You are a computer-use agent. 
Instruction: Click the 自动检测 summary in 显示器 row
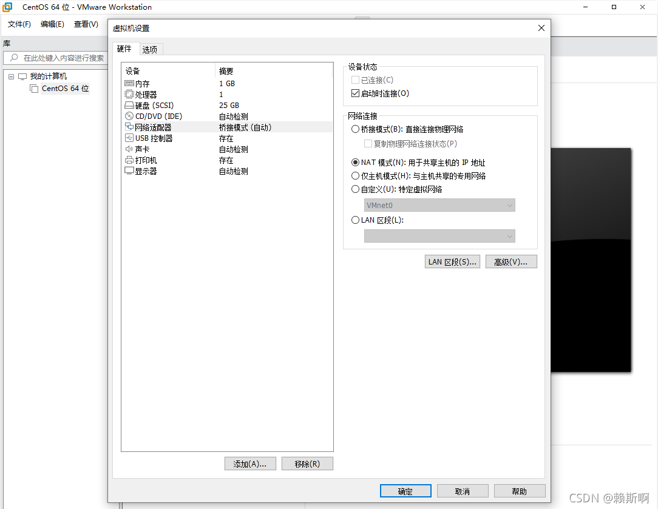[x=234, y=170]
